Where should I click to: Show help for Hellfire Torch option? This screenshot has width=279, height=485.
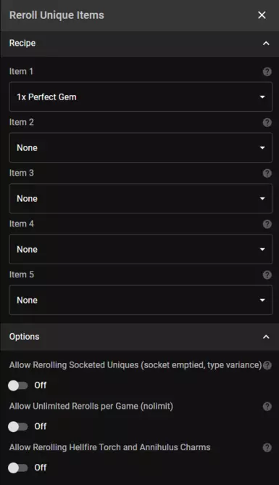[x=267, y=447]
